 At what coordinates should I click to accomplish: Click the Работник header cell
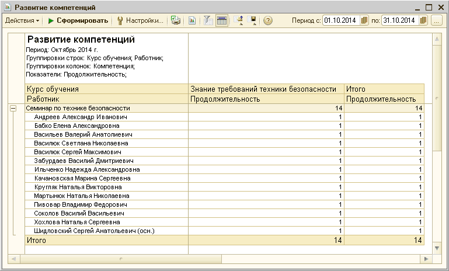click(106, 99)
